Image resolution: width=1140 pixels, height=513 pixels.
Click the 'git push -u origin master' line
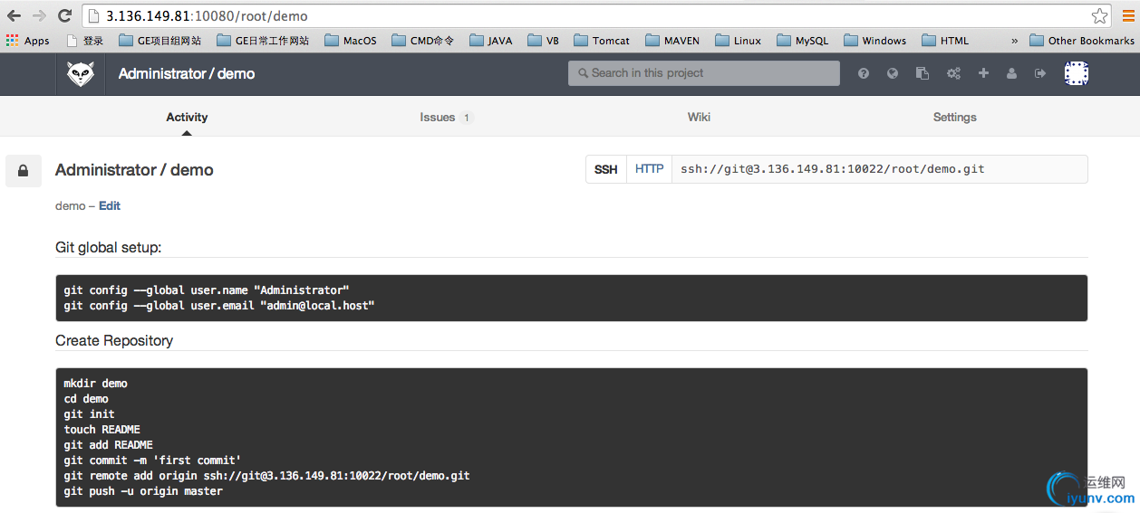click(143, 491)
